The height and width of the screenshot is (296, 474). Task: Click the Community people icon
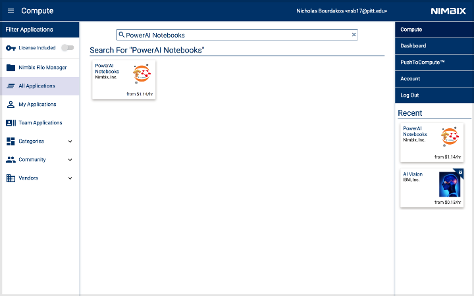click(11, 160)
